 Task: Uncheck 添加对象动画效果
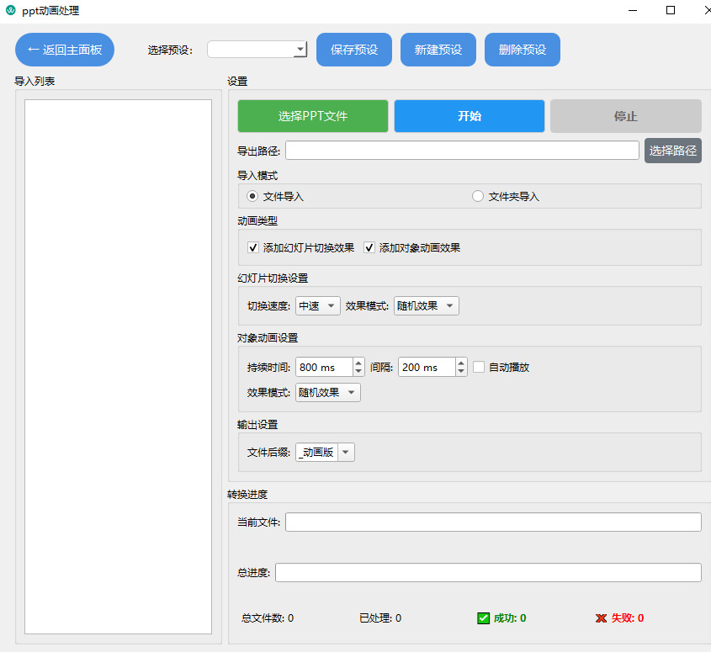click(x=369, y=247)
